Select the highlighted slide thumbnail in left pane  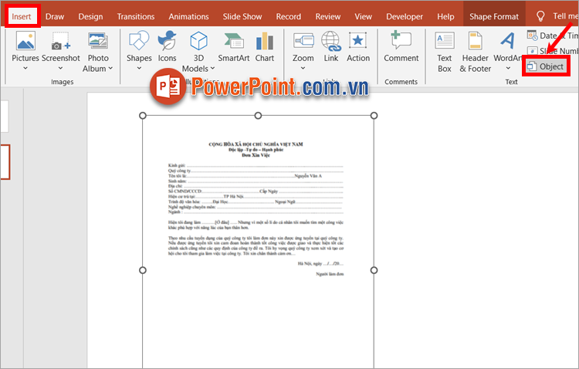coord(5,162)
